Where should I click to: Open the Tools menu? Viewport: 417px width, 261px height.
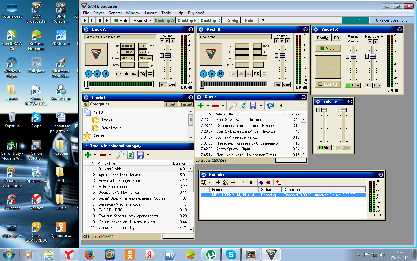(166, 13)
